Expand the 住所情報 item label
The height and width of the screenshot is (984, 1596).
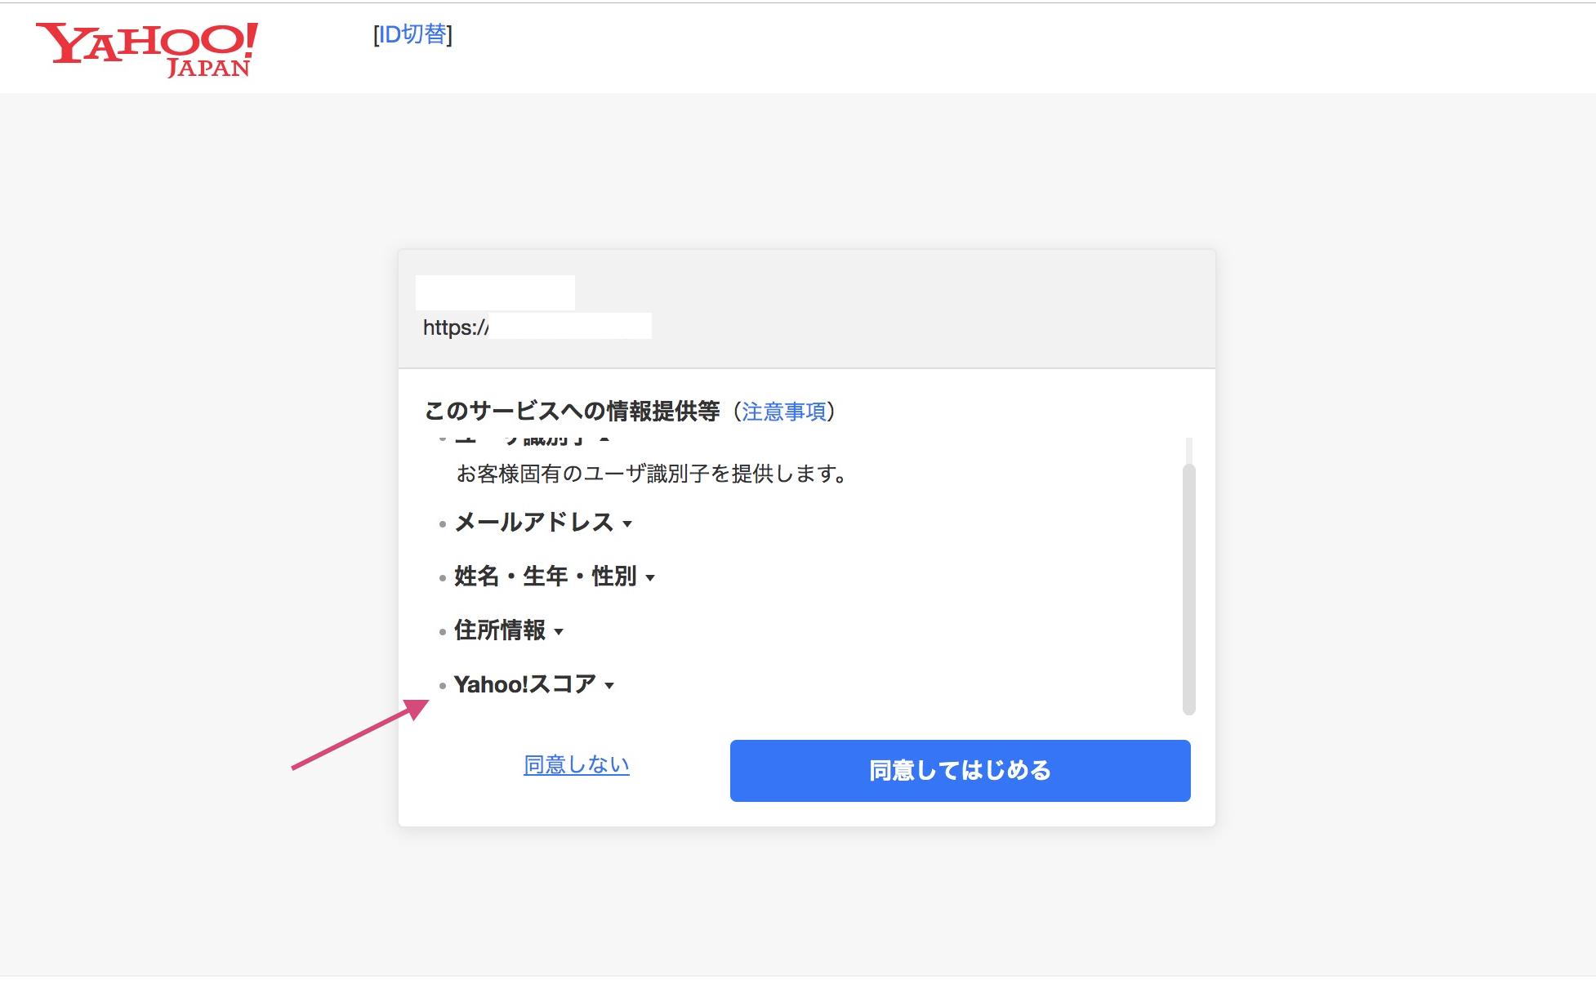(499, 630)
